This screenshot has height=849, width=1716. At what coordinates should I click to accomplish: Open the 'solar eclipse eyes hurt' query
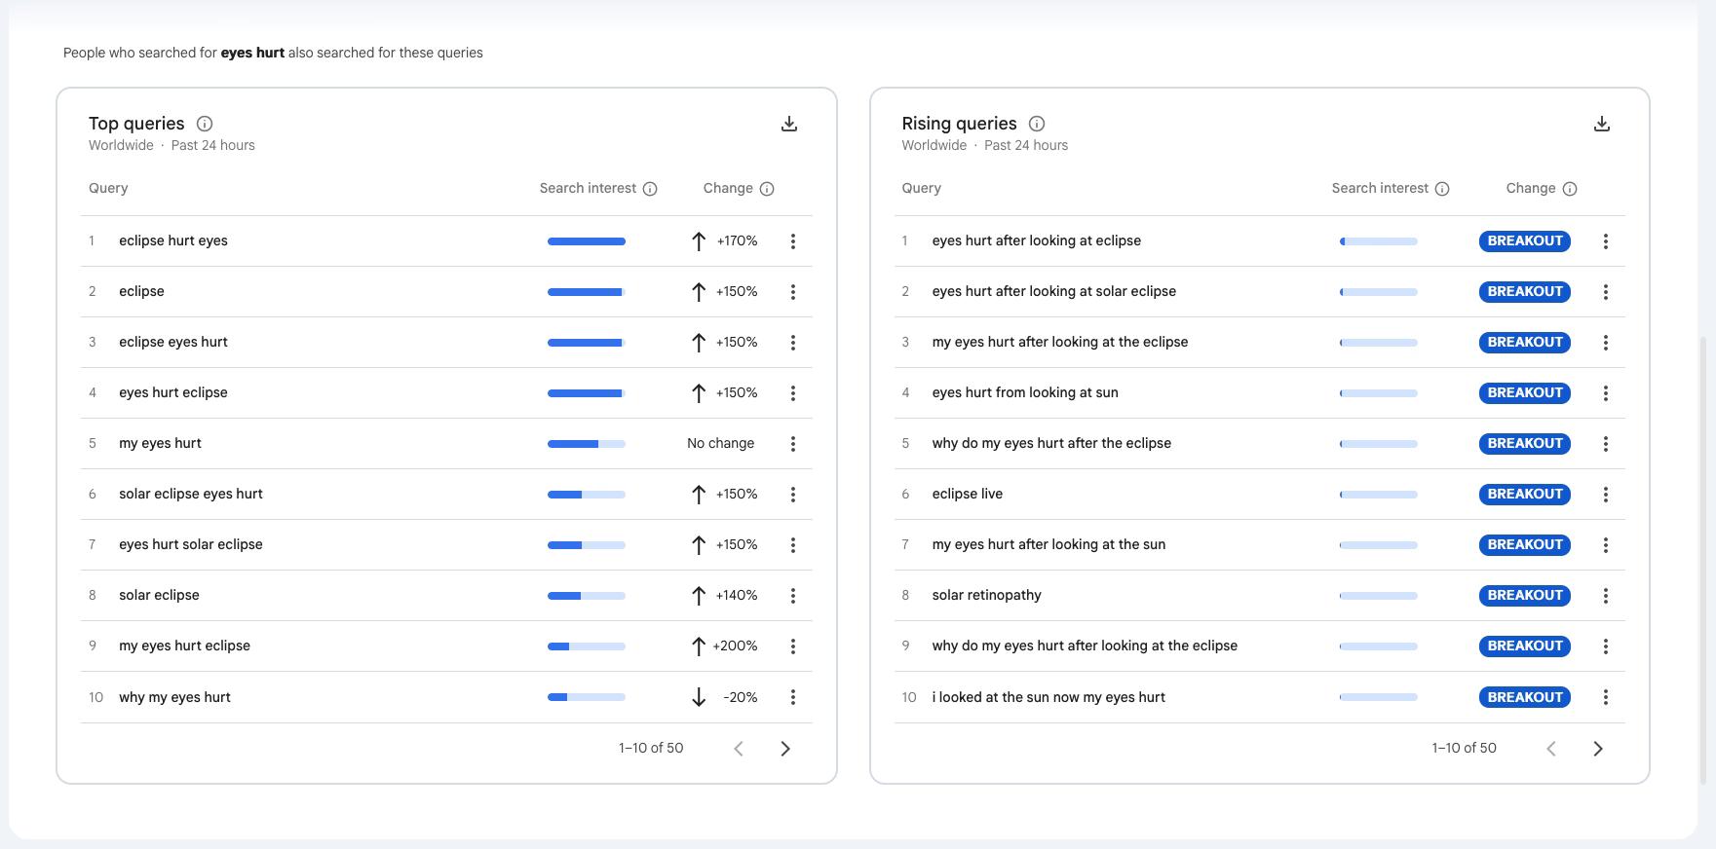pyautogui.click(x=191, y=494)
